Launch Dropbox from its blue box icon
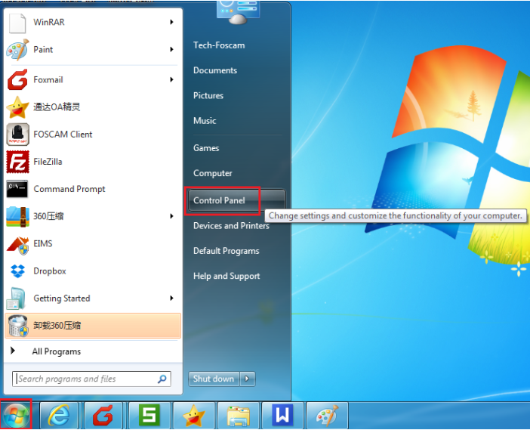The height and width of the screenshot is (430, 530). coord(17,271)
